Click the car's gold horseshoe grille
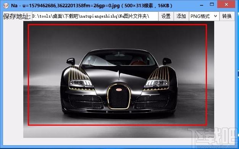Screen dimensions: 239x149 [x=119, y=96]
